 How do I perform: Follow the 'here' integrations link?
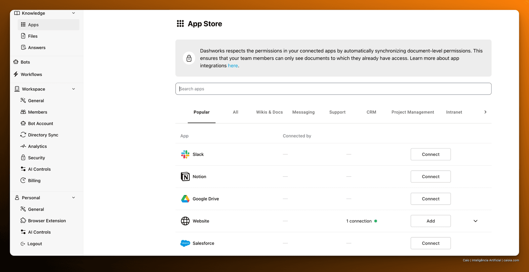(x=233, y=65)
